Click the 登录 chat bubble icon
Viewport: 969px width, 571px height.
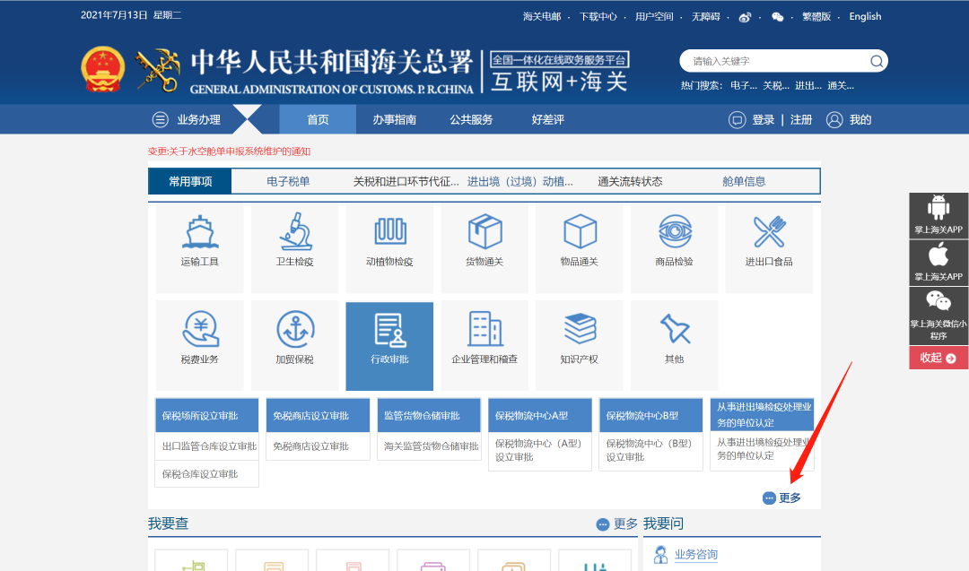(737, 120)
